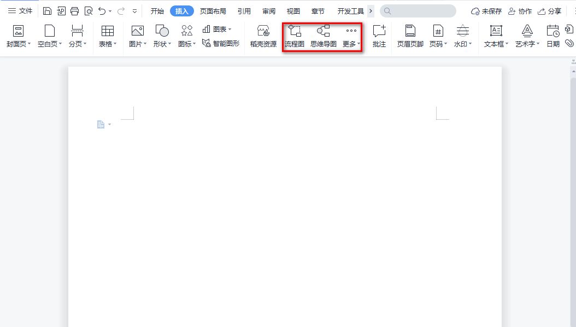The height and width of the screenshot is (327, 576).
Task: Switch to the 视图 tab
Action: [x=293, y=11]
